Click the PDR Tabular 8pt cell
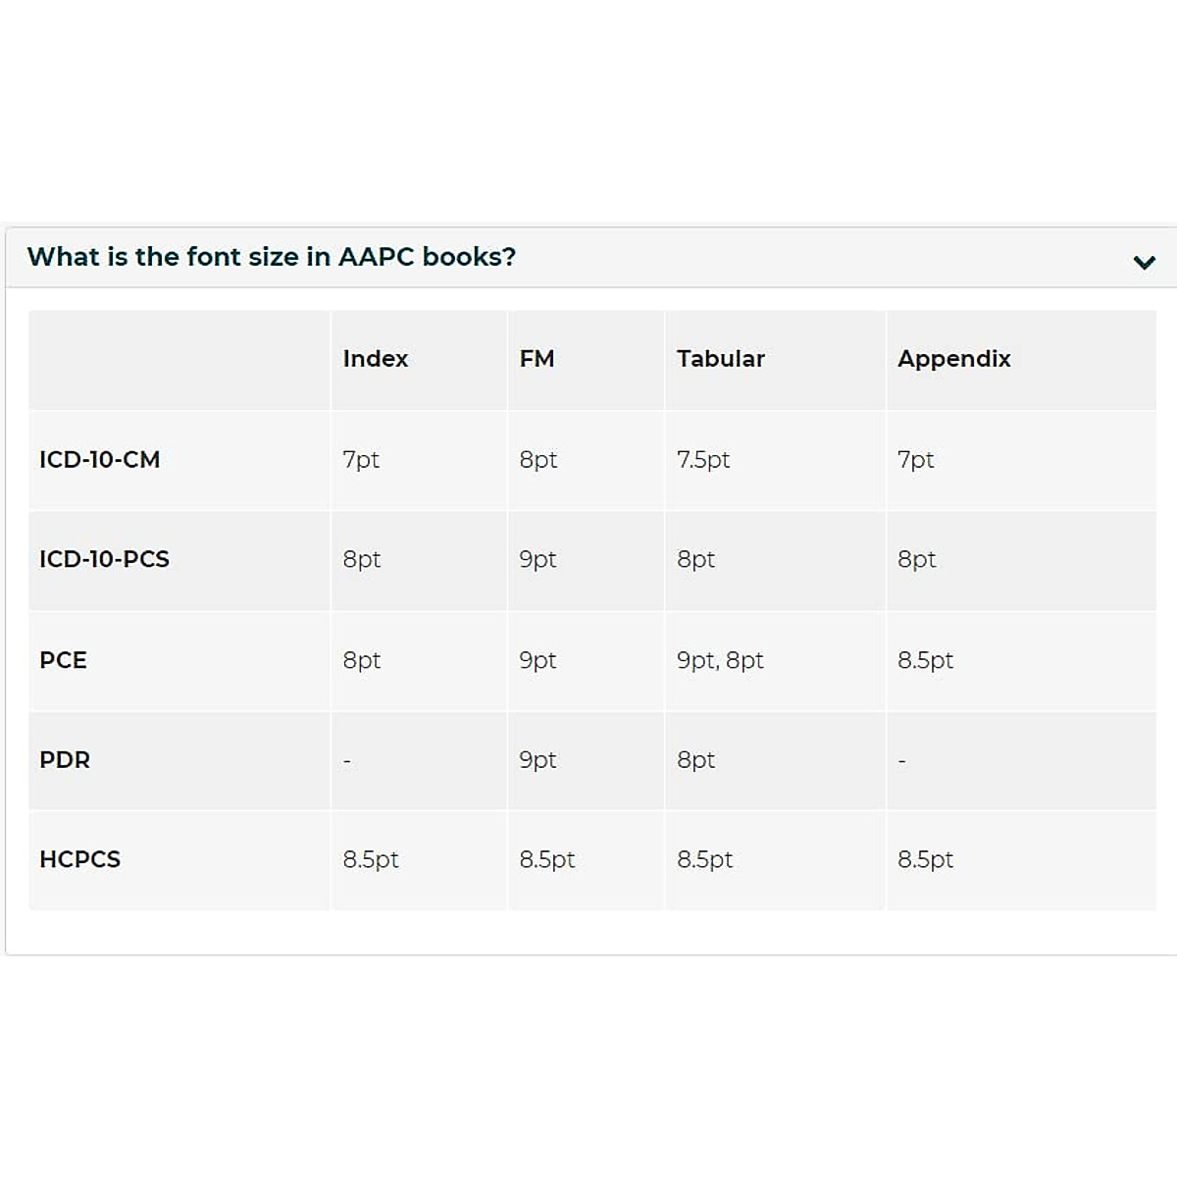Viewport: 1177px width, 1177px height. [695, 760]
